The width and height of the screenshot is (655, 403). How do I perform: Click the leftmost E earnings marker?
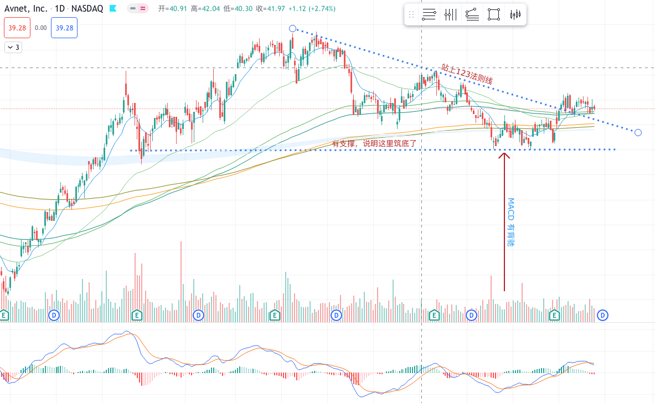(4, 315)
